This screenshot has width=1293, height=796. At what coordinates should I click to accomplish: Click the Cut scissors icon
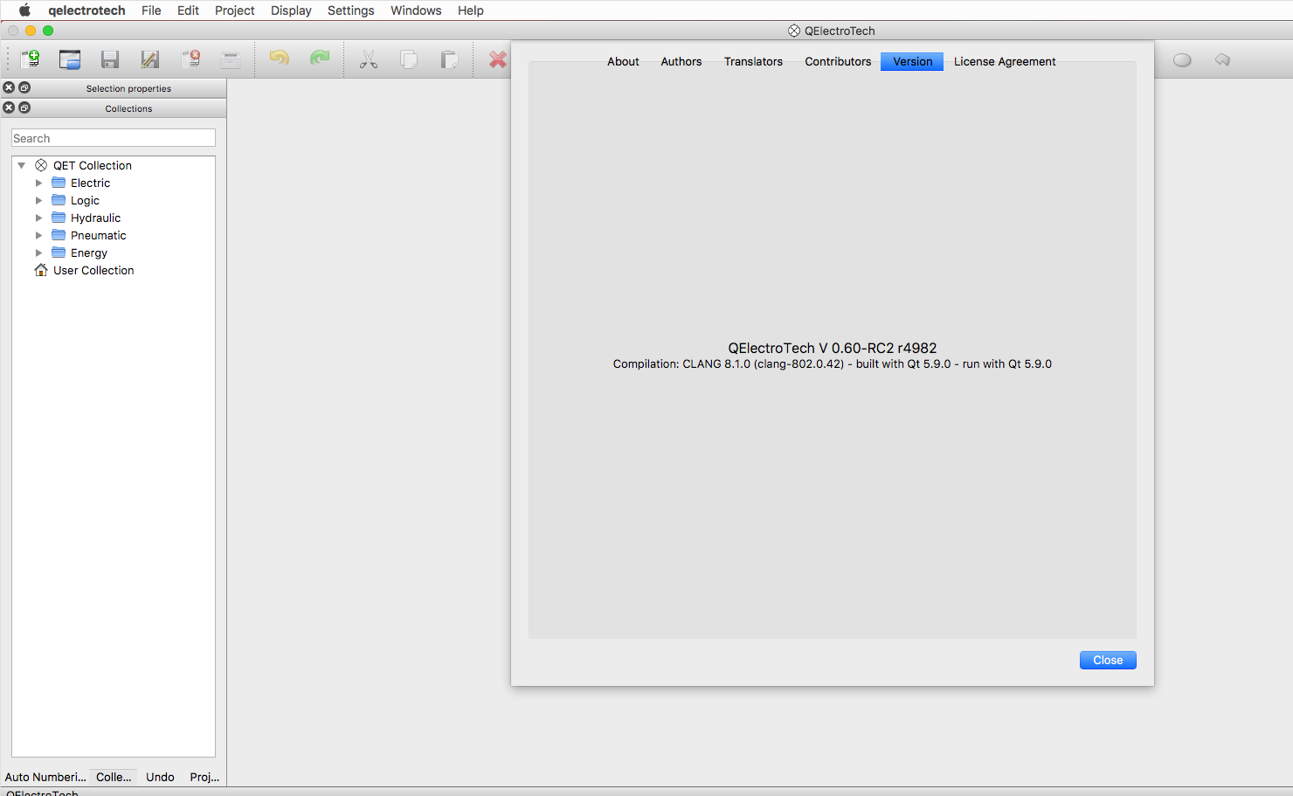coord(369,59)
